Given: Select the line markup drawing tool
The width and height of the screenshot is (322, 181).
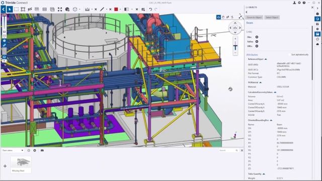Looking at the screenshot, I should click(102, 9).
